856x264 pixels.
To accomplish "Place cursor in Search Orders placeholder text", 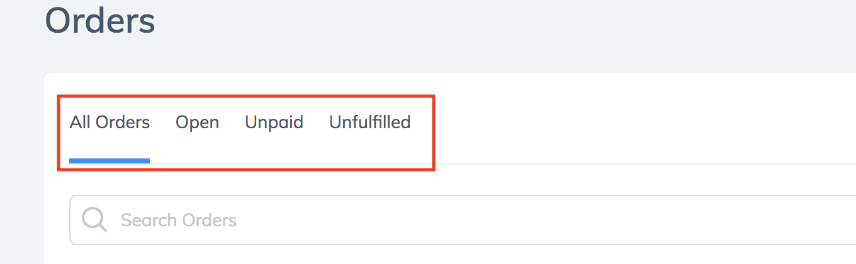I will [179, 220].
